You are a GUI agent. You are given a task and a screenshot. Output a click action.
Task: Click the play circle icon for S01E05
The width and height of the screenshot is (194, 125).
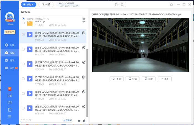(x=84, y=48)
